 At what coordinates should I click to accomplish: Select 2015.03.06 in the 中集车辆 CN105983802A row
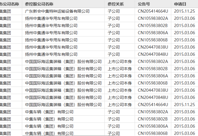click(184, 112)
